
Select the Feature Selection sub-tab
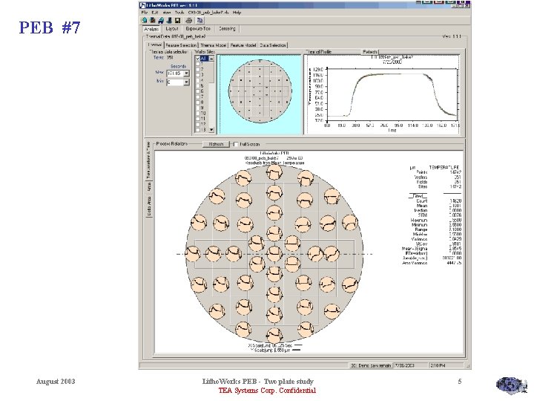(181, 45)
